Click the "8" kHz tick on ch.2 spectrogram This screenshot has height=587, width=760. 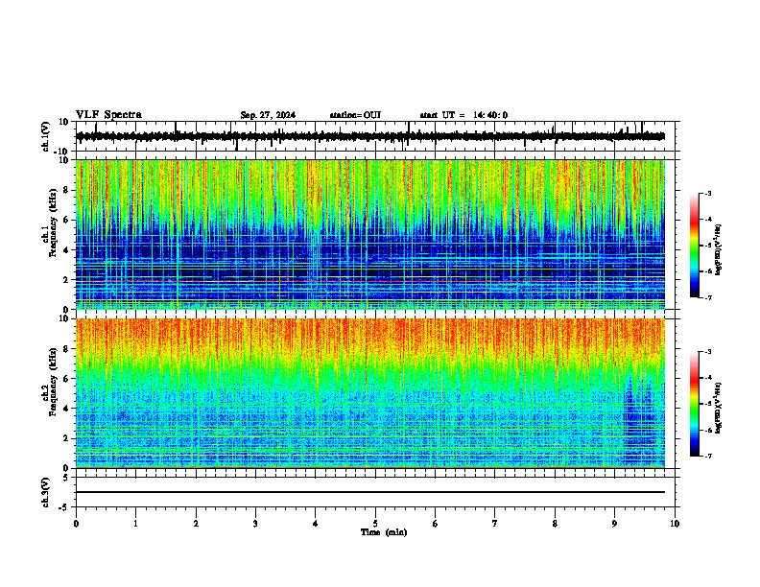tap(67, 349)
